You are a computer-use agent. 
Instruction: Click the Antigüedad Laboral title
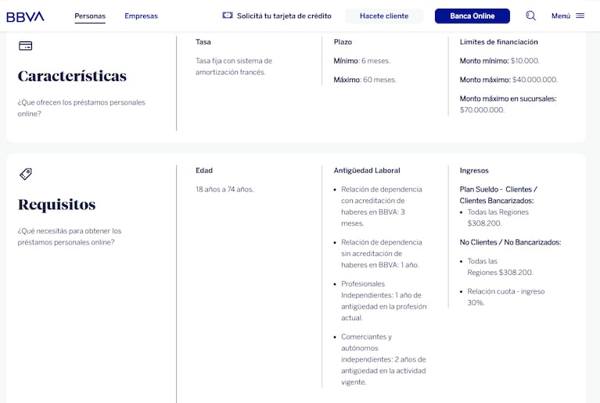tap(366, 170)
